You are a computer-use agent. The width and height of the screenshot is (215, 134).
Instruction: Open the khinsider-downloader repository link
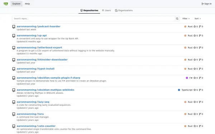[53, 60]
